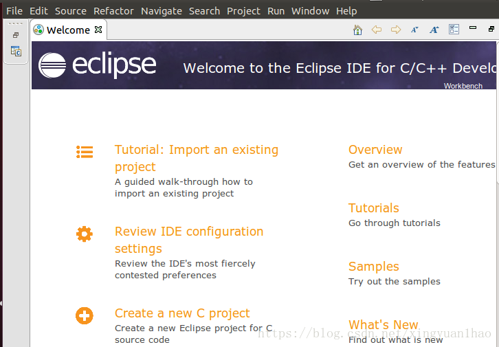Open the Source menu

tap(71, 11)
